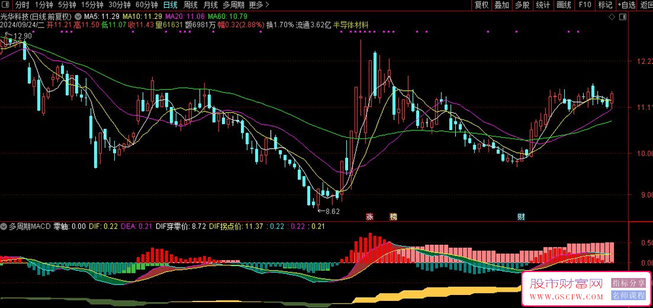
Task: Click the diamond marker icon above chart
Action: [611, 17]
